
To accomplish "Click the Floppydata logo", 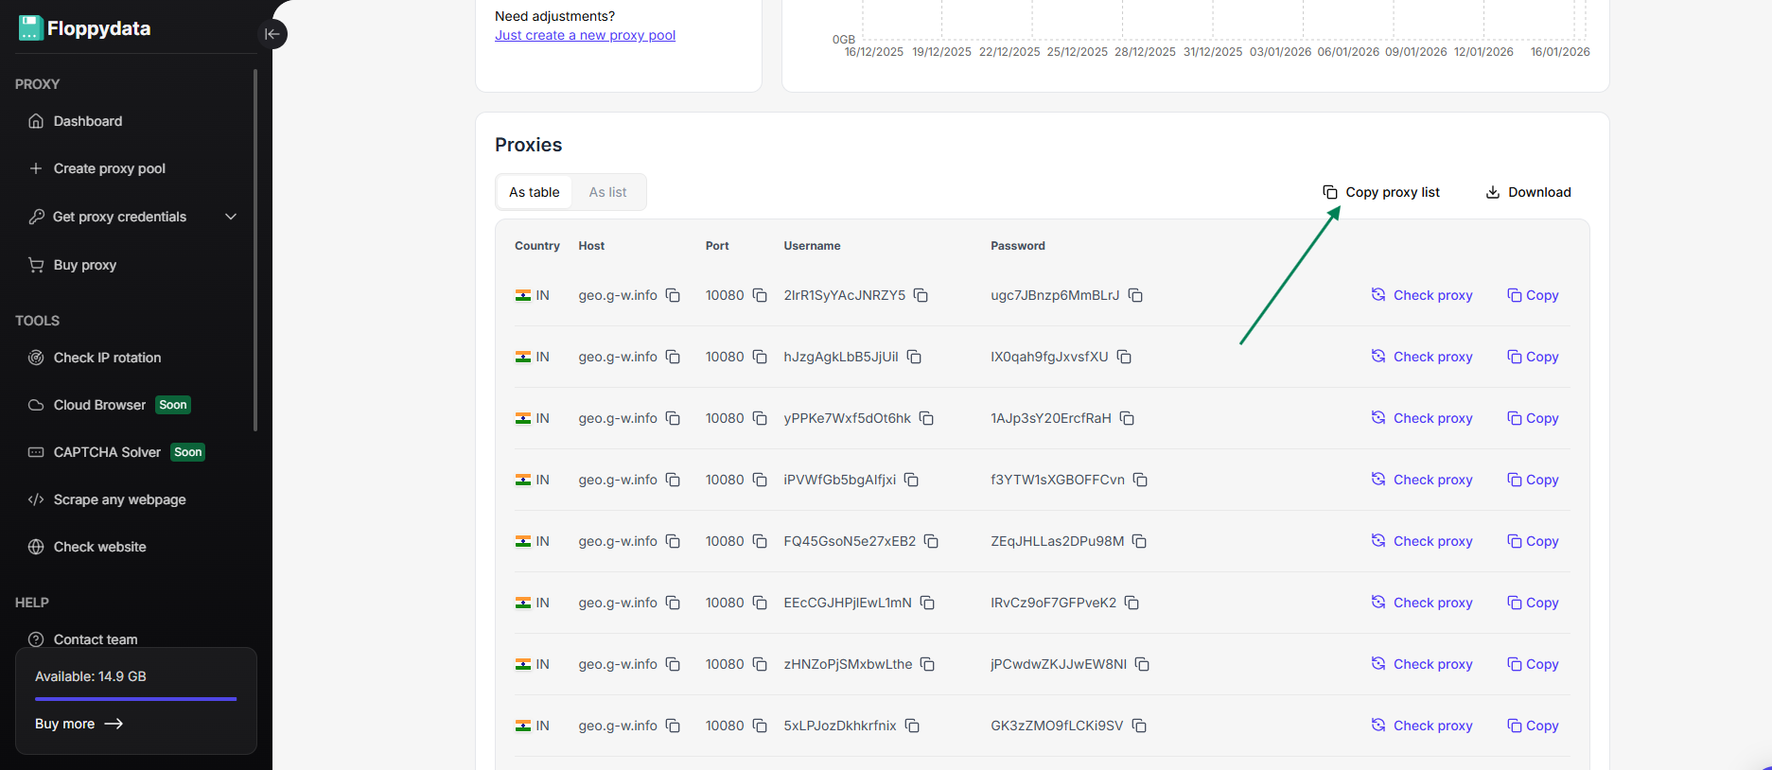I will tap(84, 28).
